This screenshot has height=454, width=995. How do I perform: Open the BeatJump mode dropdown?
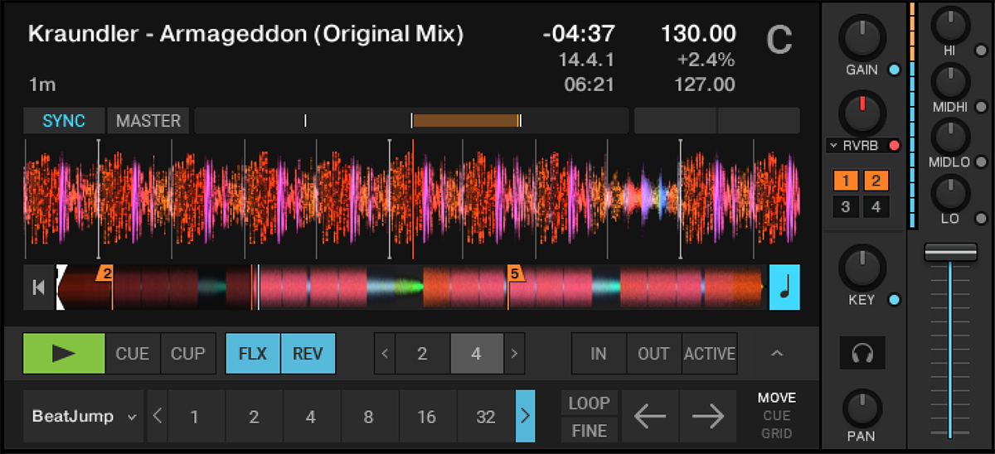pos(83,416)
